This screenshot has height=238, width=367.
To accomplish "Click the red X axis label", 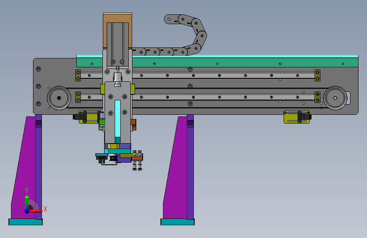I will [45, 209].
